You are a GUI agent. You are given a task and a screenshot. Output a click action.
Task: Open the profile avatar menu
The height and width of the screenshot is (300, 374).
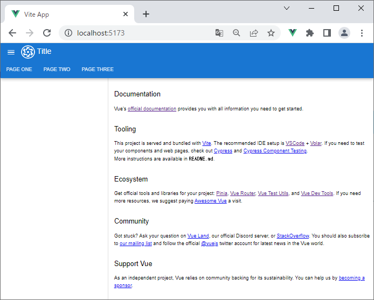pos(344,33)
